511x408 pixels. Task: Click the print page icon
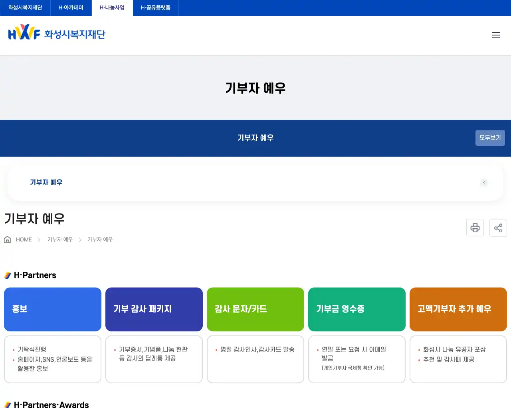point(475,228)
